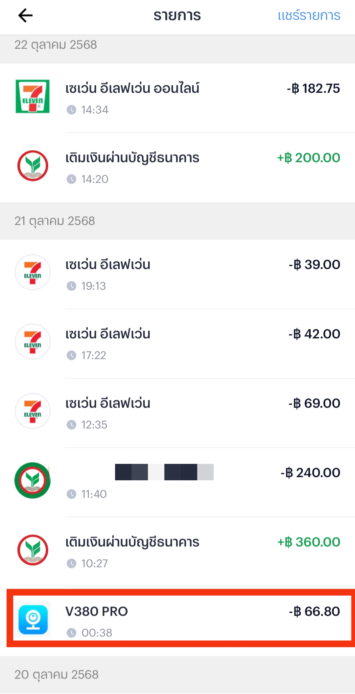Open the เติมเงินผ่านบัญชีธนาคาร entry at 14:20
355x694 pixels.
pyautogui.click(x=132, y=158)
